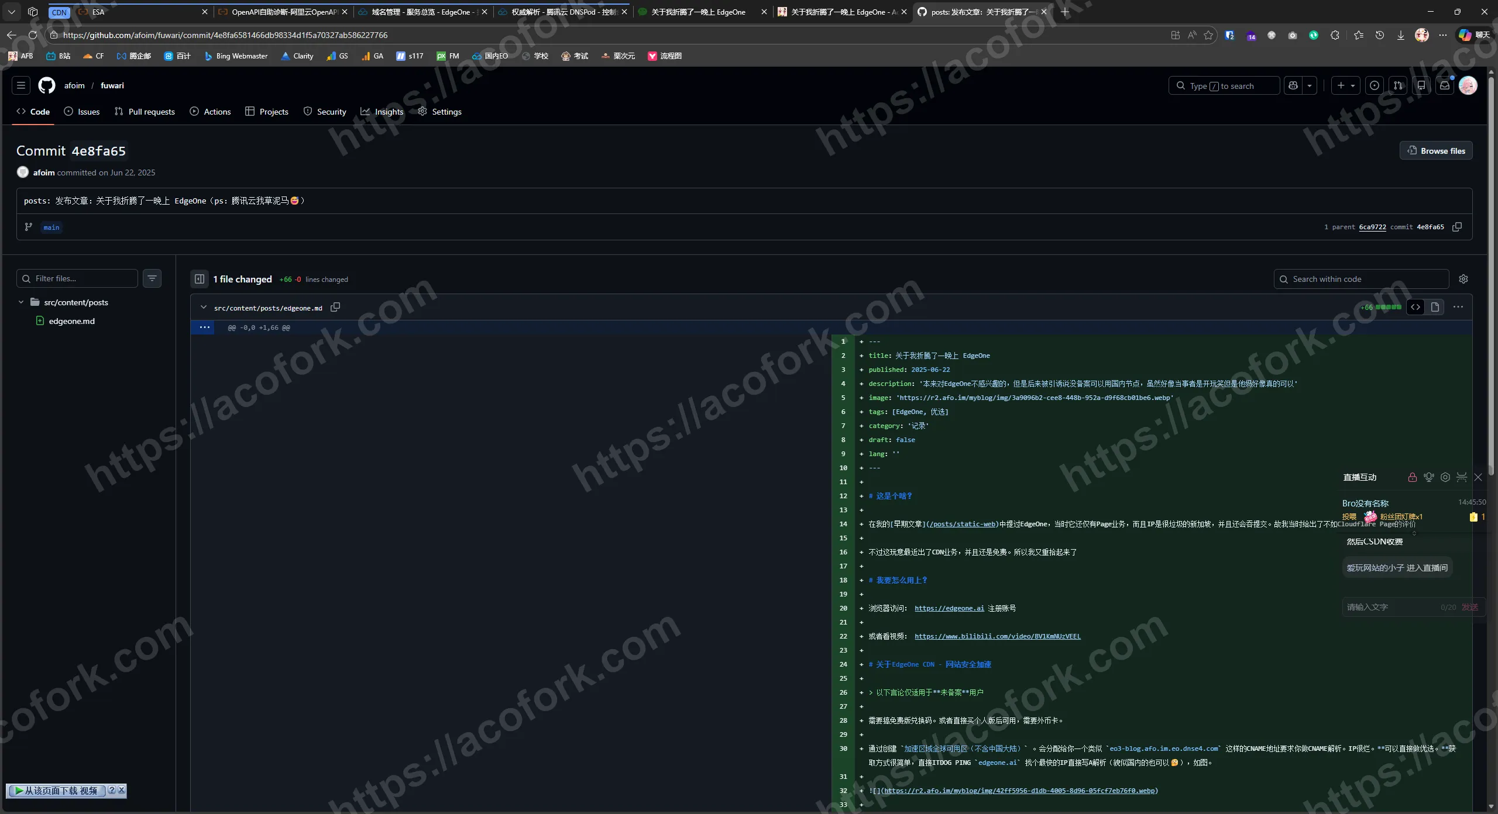Click the GitHub logo home icon
This screenshot has width=1498, height=814.
[x=47, y=85]
